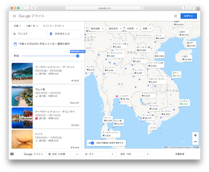The height and width of the screenshot is (172, 209).
Task: Open the 手荷物 baggage filter
Action: 132,28
